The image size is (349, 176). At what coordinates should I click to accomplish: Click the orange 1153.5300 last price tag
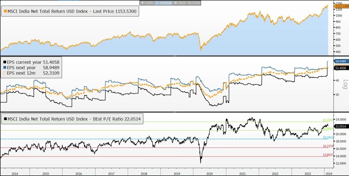(341, 7)
